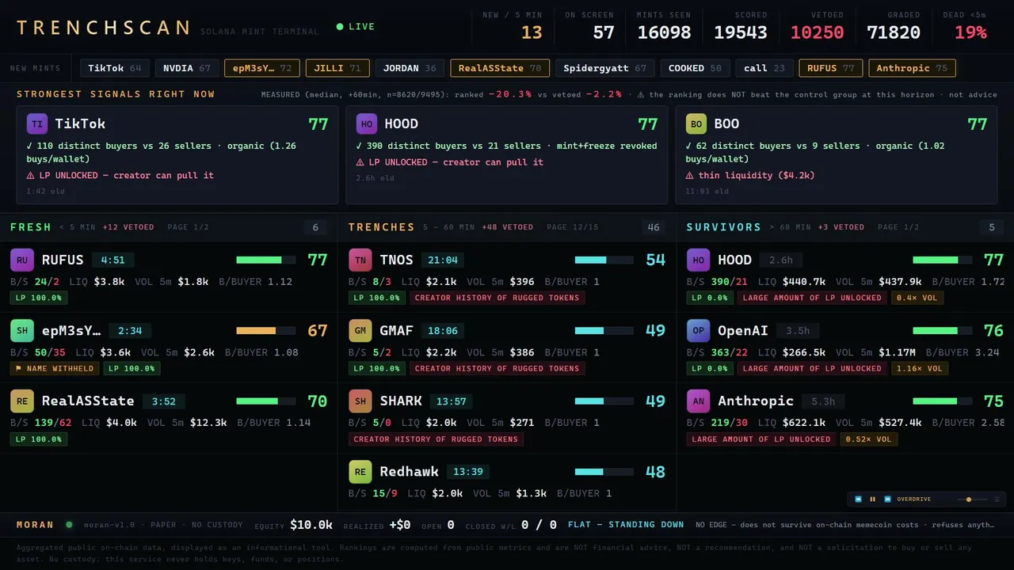Click the Redhawk age timer 13:39
This screenshot has height=570, width=1014.
[468, 472]
